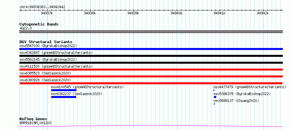This screenshot has width=292, height=130.
Task: Click the 94938k ruler tick label
Action: click(90, 13)
